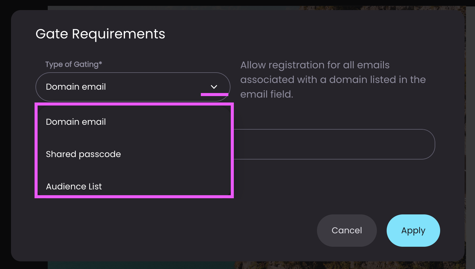Open the Type of Gating combo box
Screen dimensions: 475x269
tap(133, 87)
